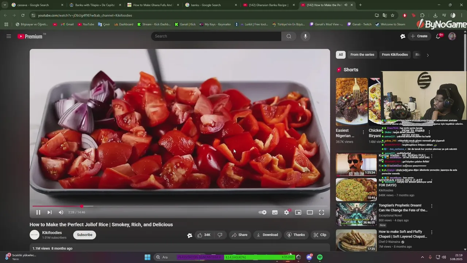Translate this page icon

pyautogui.click(x=385, y=15)
